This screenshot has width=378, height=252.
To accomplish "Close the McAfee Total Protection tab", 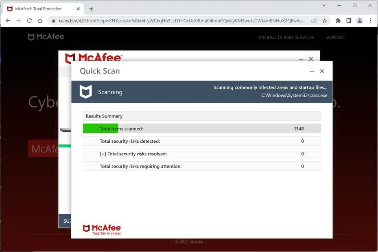I will tap(79, 9).
